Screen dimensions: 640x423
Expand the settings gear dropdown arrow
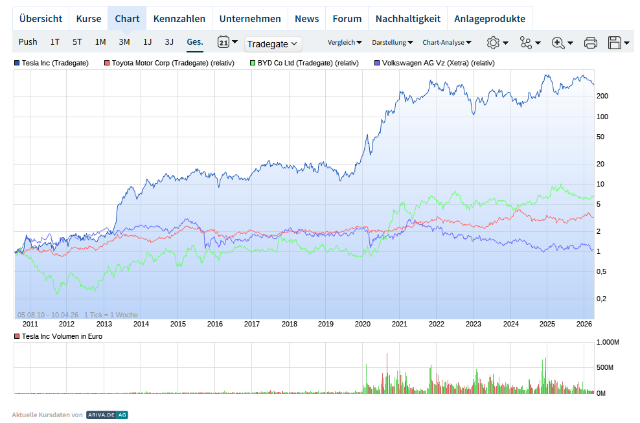click(505, 43)
